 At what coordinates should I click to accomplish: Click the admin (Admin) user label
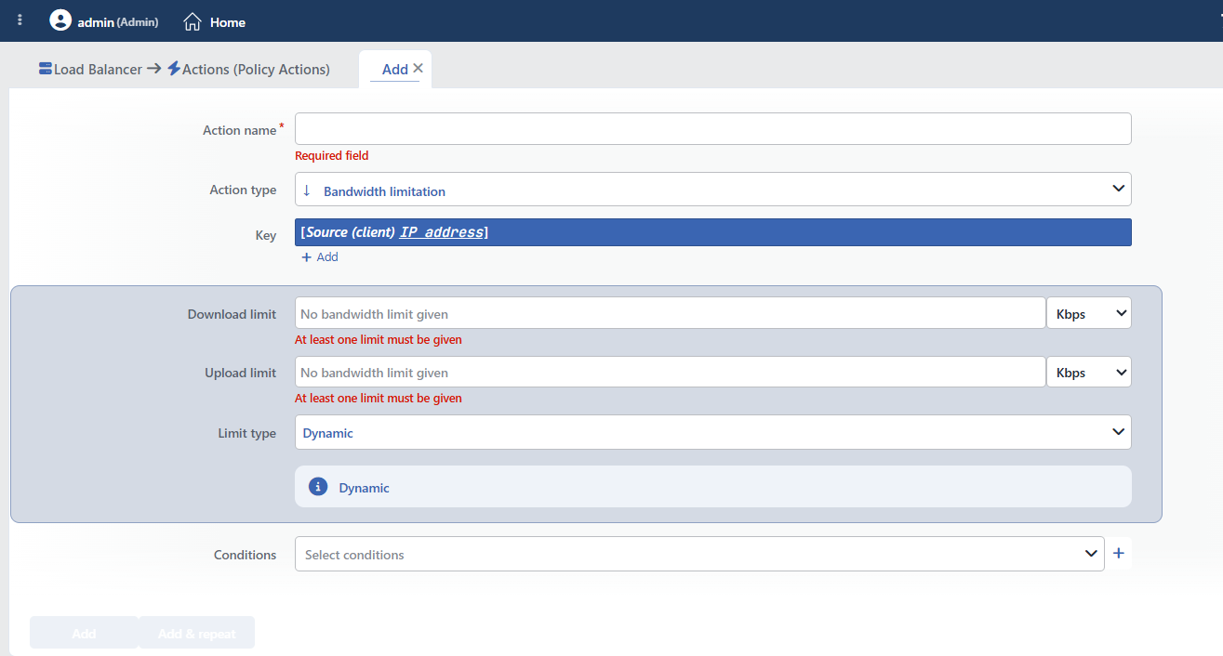118,21
